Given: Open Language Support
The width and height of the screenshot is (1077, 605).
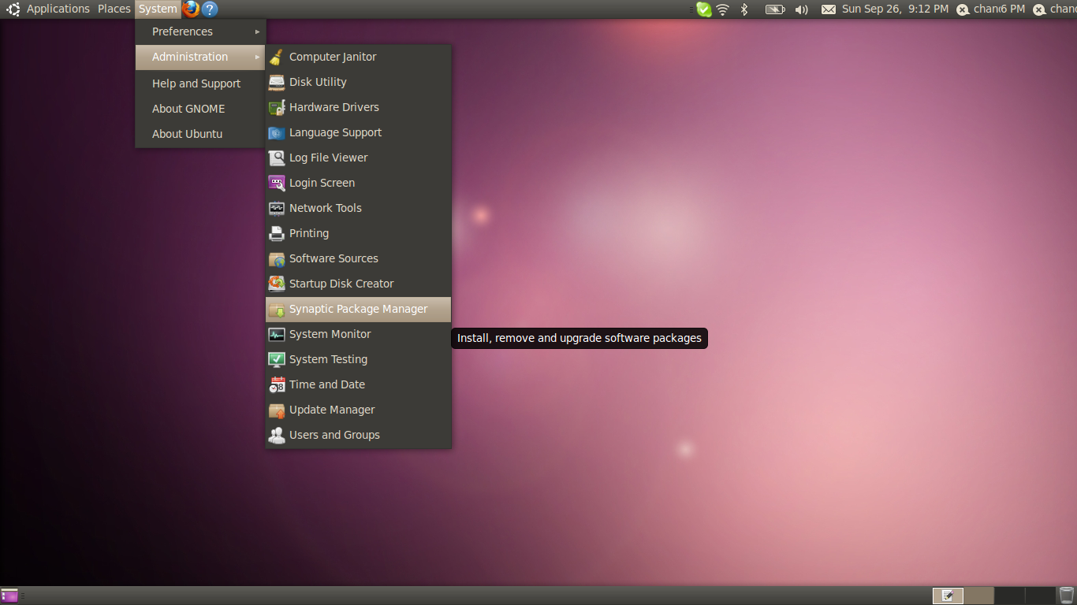Looking at the screenshot, I should (x=359, y=132).
